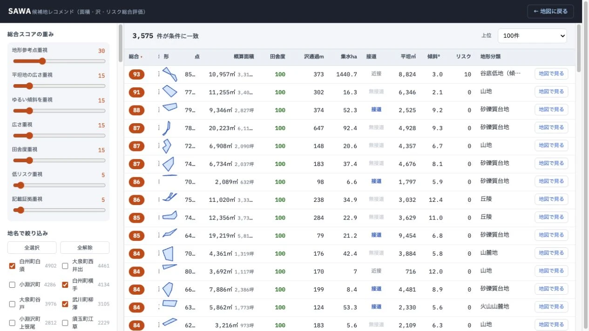The image size is (589, 331).
Task: Show the score 93 row on the map
Action: [551, 73]
